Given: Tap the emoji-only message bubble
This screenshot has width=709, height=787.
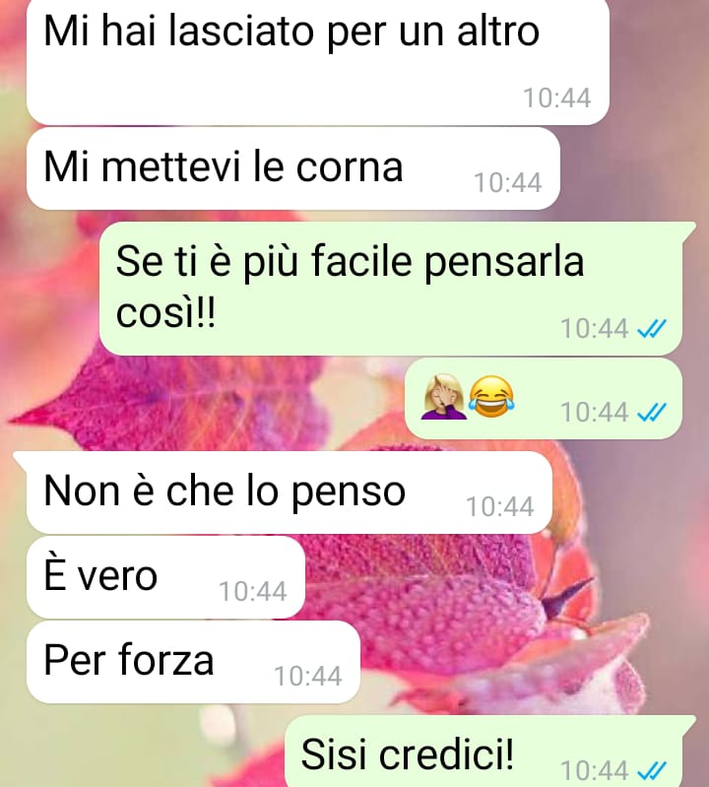Looking at the screenshot, I should click(x=544, y=399).
